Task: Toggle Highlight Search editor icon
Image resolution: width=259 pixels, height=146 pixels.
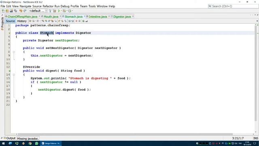Action: click(x=52, y=21)
